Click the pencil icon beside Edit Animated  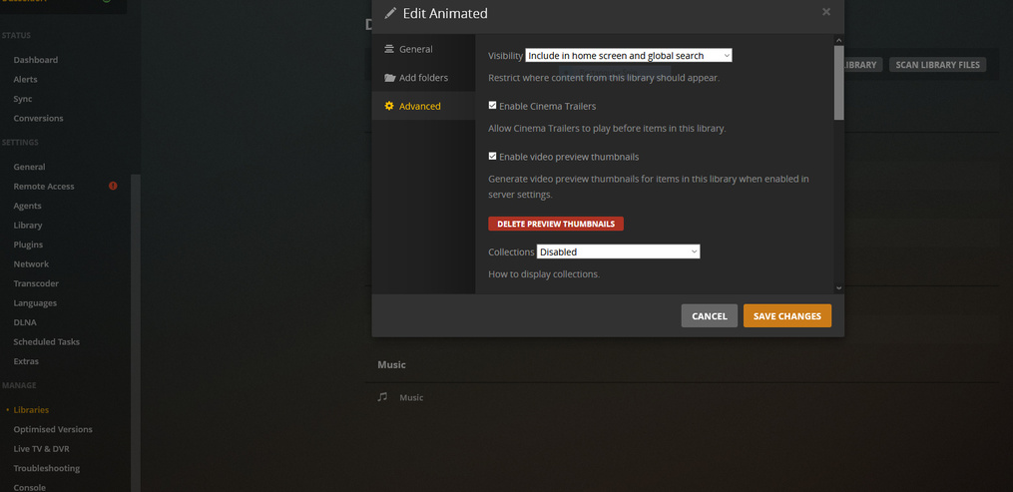tap(390, 13)
